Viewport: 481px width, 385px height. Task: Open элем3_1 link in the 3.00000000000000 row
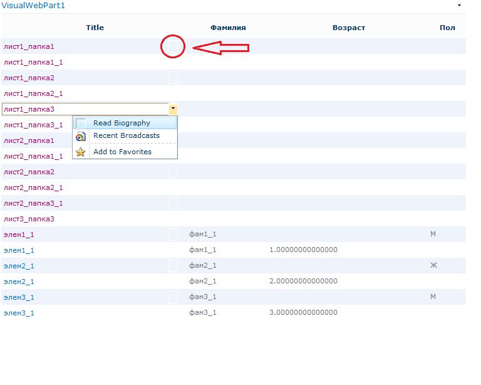[19, 313]
